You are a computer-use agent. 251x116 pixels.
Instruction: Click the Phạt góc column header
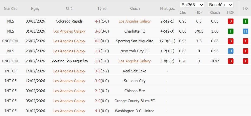click(167, 8)
